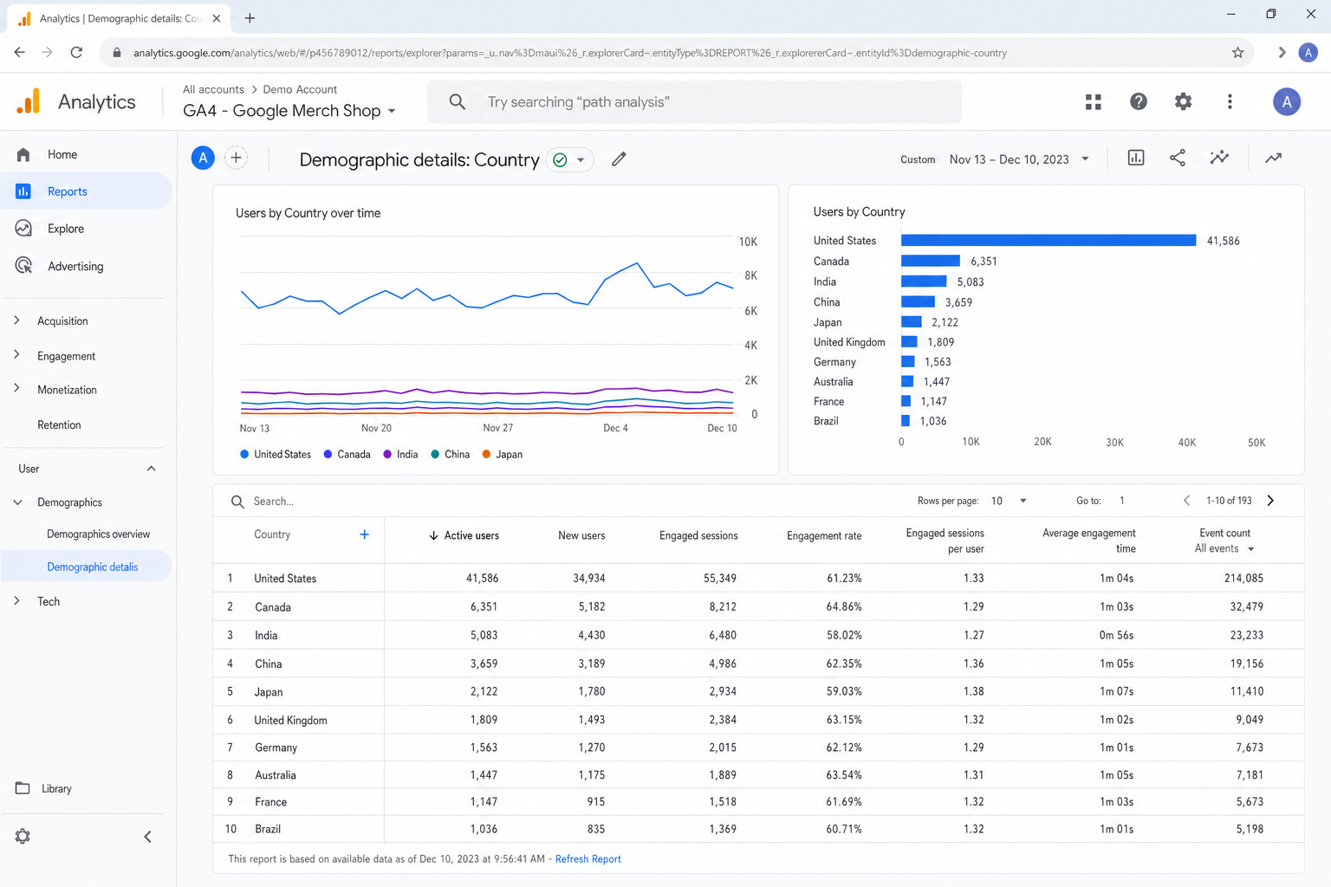Click the Canada row in the table
Viewport: 1331px width, 887px height.
point(758,606)
